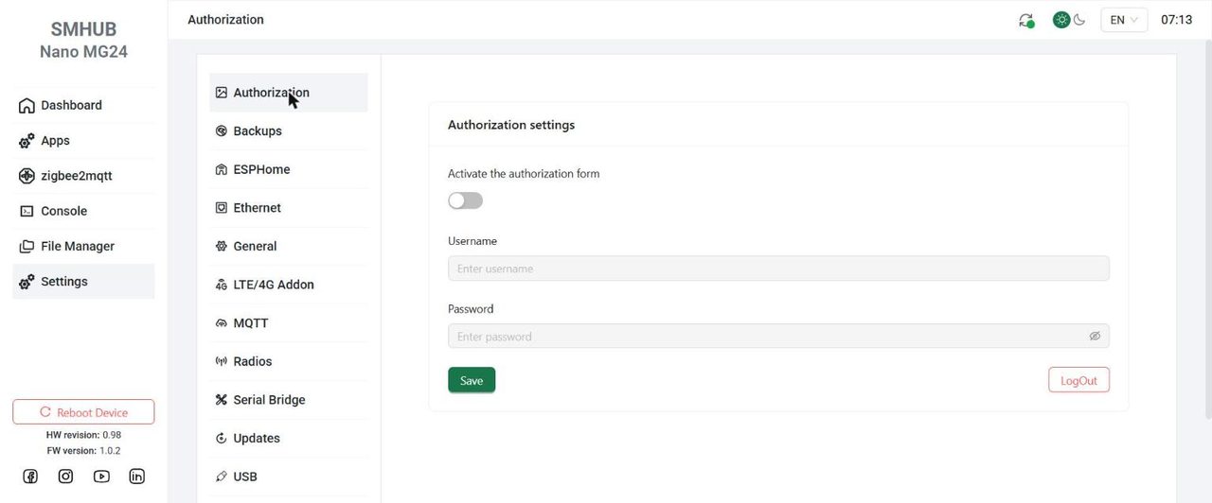Click the SMHUB Nano MG24 logo title
The width and height of the screenshot is (1212, 503).
click(x=83, y=41)
